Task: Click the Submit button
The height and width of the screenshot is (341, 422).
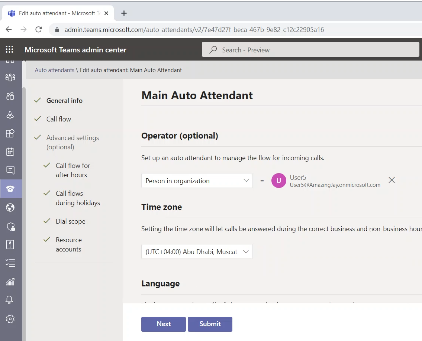Action: 210,324
